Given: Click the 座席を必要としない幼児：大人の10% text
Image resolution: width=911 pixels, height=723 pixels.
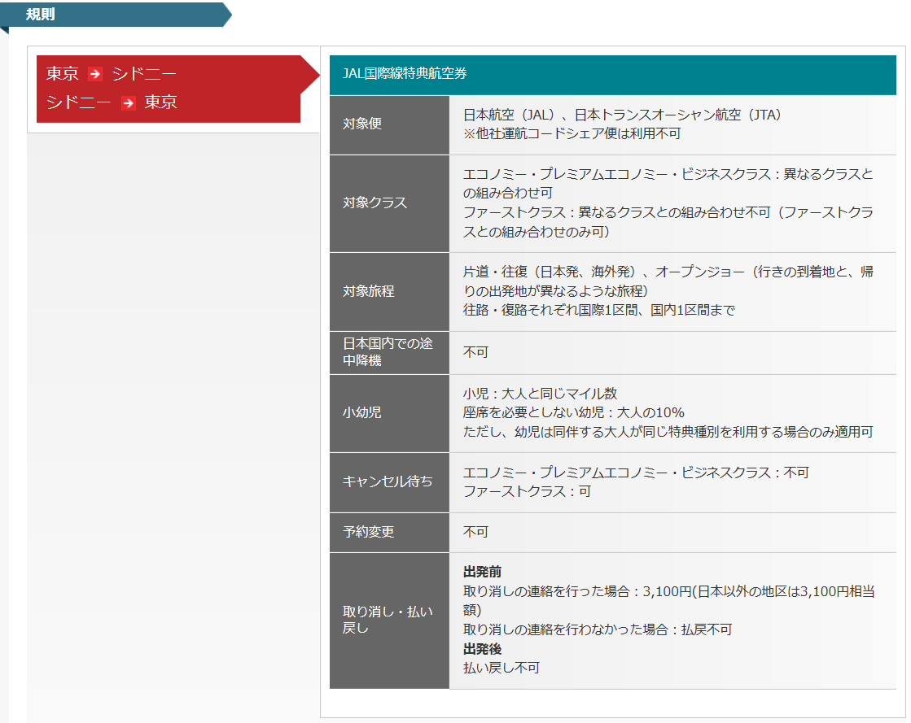Looking at the screenshot, I should 573,412.
